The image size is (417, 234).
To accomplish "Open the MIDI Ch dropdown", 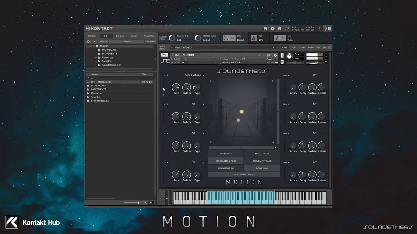I will point(194,62).
